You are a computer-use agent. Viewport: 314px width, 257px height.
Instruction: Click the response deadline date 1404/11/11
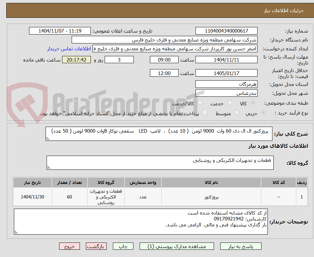click(226, 60)
